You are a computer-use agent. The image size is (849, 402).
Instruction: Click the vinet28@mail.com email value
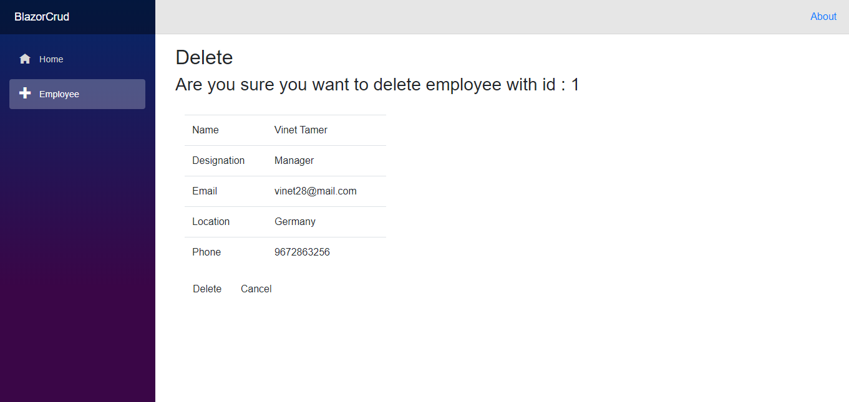[315, 191]
